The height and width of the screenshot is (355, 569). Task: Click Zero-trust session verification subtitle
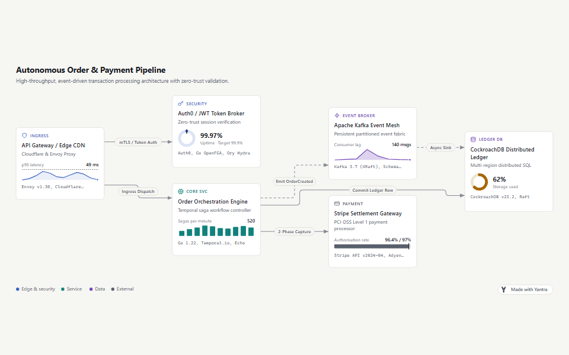click(x=209, y=122)
